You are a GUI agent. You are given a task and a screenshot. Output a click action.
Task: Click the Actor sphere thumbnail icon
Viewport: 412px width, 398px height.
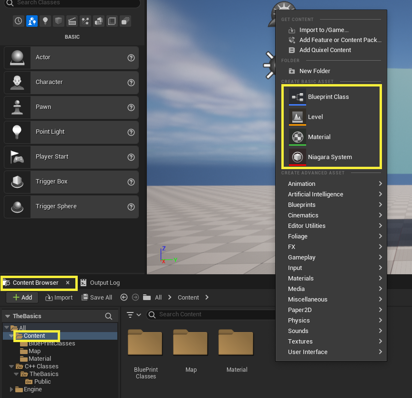pyautogui.click(x=17, y=58)
